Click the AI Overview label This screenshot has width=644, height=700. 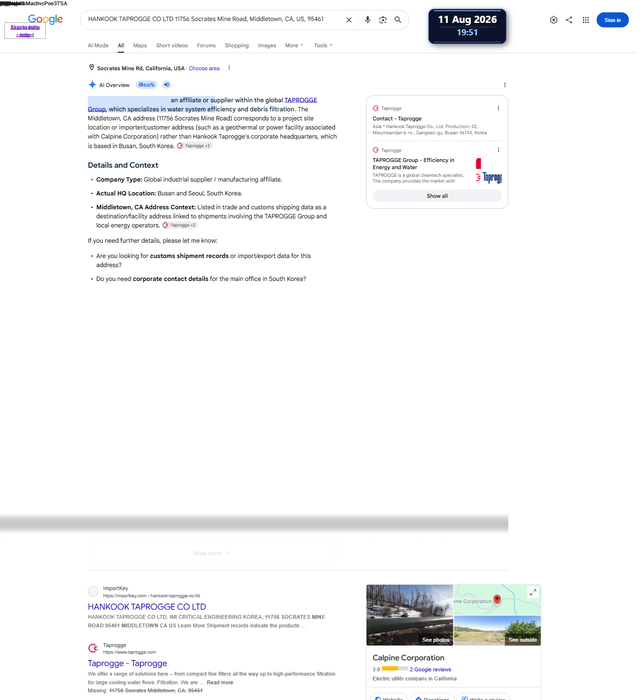[114, 85]
